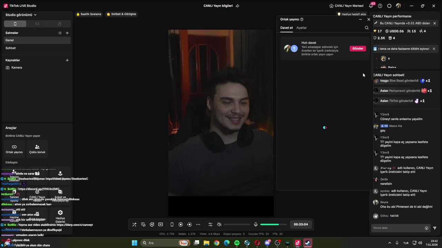This screenshot has height=248, width=442.
Task: Open the notifications bell
Action: [x=371, y=6]
